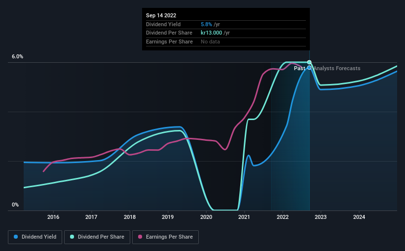
Task: Click the kr13.000 dividend per share value
Action: [x=211, y=33]
